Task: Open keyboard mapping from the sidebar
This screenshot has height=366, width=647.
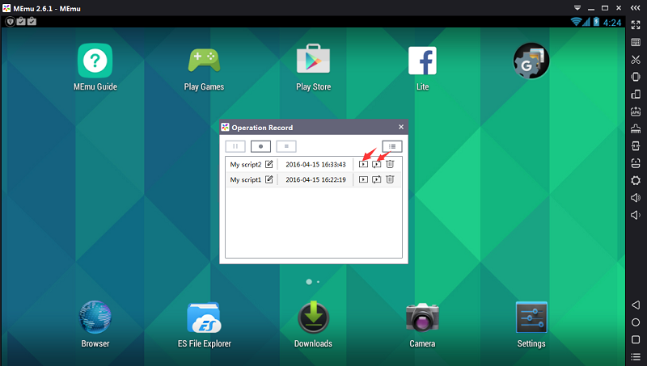Action: click(635, 42)
